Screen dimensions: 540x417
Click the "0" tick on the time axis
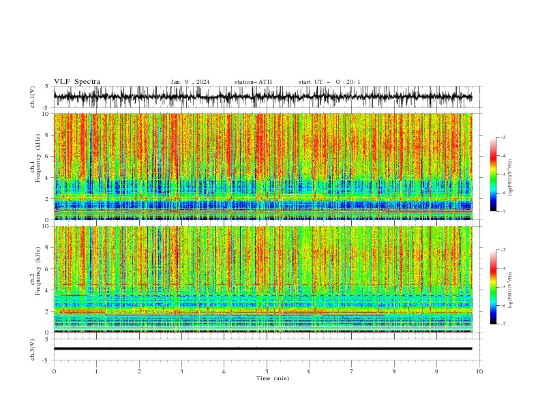coord(54,371)
